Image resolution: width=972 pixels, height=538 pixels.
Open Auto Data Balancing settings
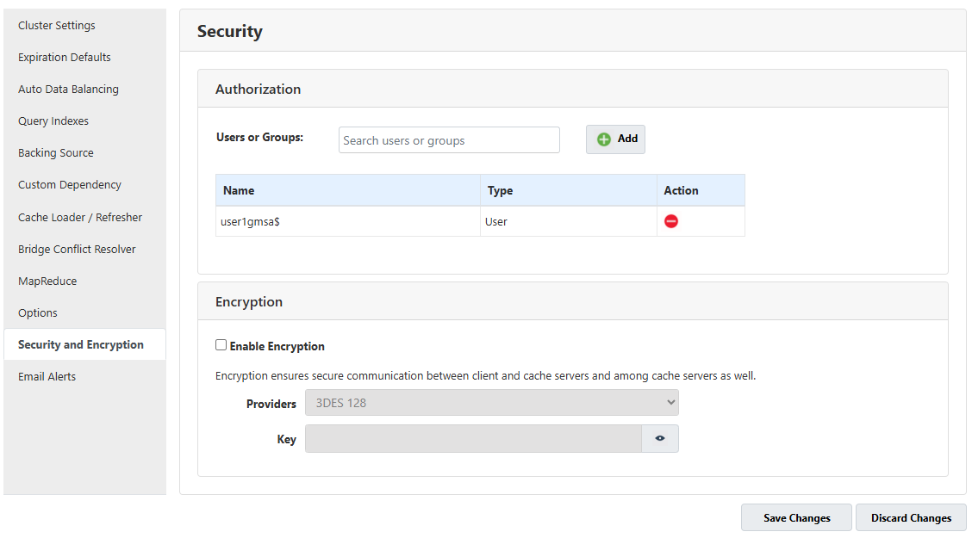tap(68, 90)
